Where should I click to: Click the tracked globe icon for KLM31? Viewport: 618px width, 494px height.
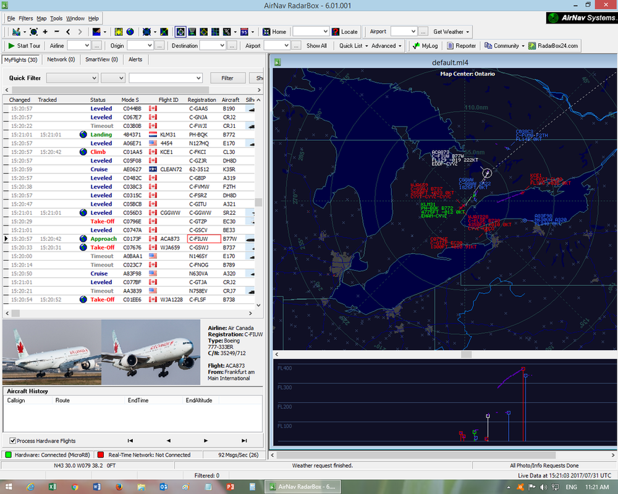83,135
